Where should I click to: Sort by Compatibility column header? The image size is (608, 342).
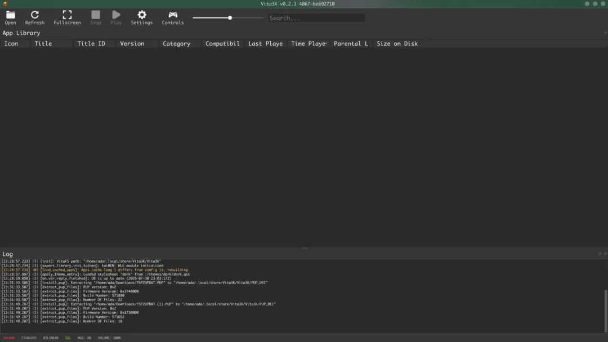(222, 44)
